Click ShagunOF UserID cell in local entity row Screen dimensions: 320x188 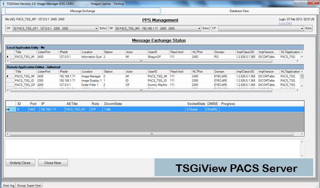(x=158, y=57)
